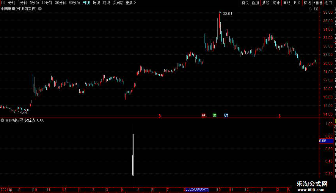Add stock via +自选 button
The image size is (336, 193).
(318, 3)
